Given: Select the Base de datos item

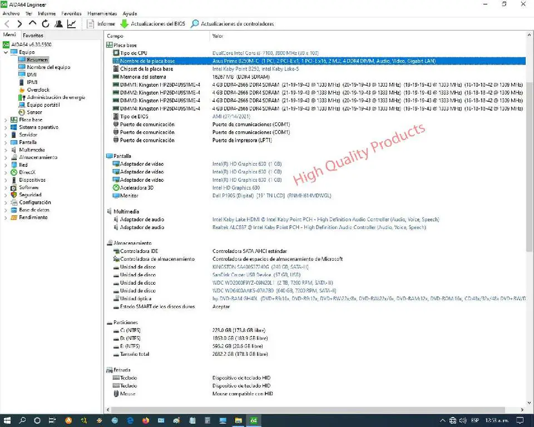Looking at the screenshot, I should (34, 210).
